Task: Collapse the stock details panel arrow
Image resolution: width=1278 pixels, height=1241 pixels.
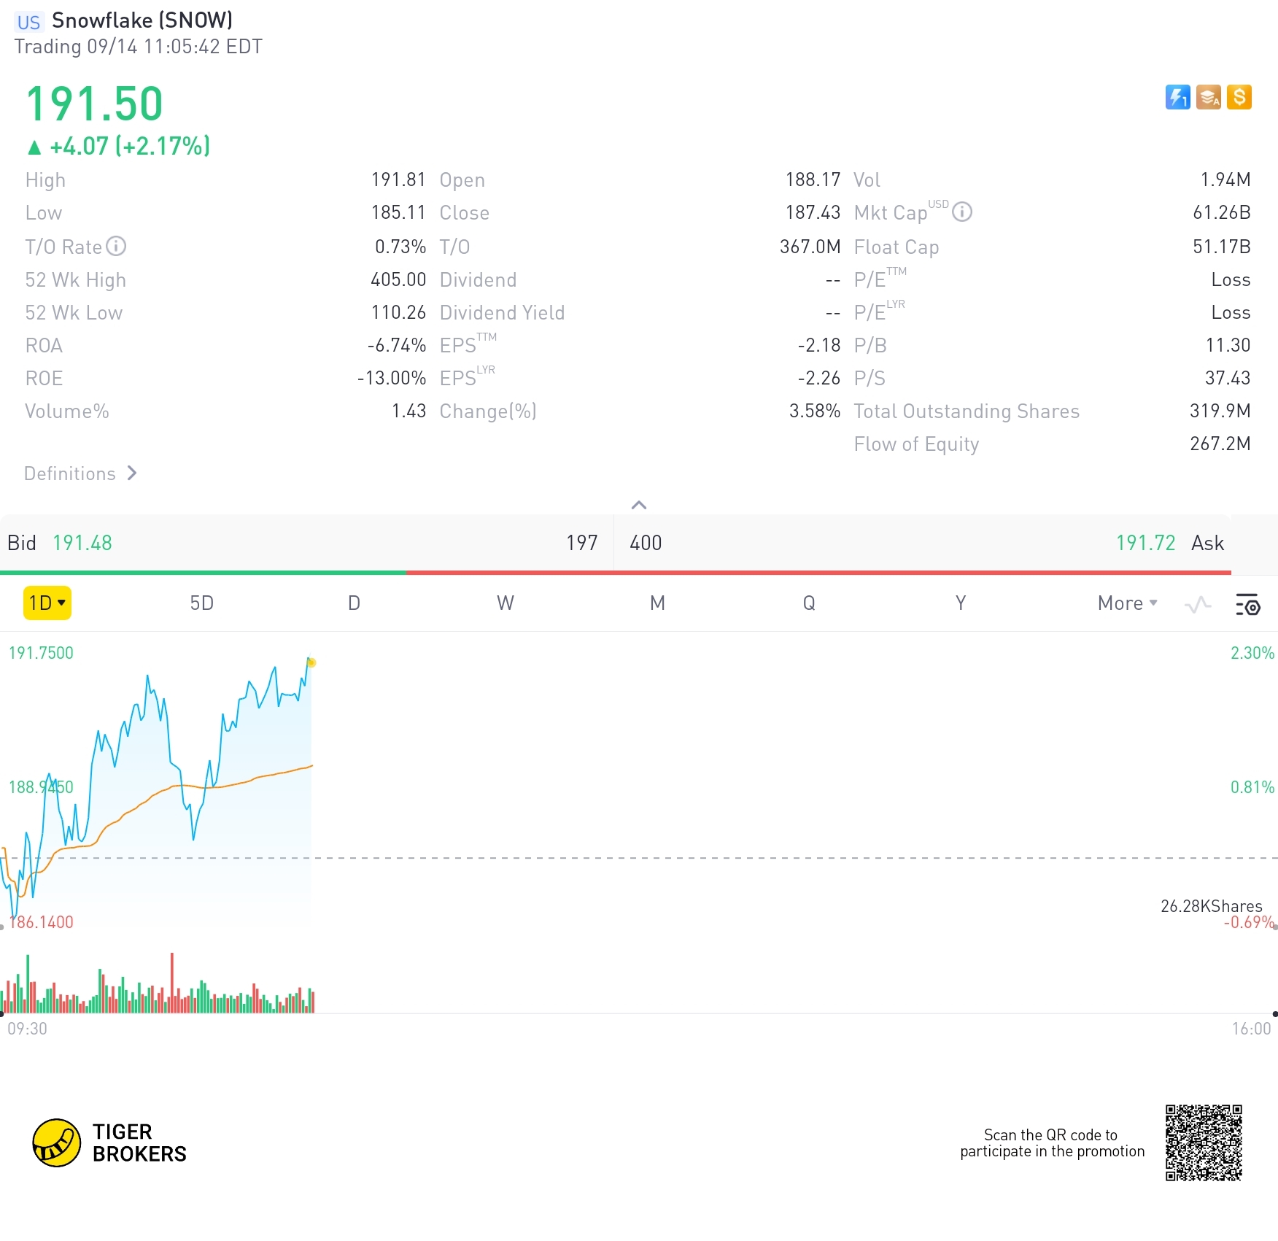Action: point(639,505)
